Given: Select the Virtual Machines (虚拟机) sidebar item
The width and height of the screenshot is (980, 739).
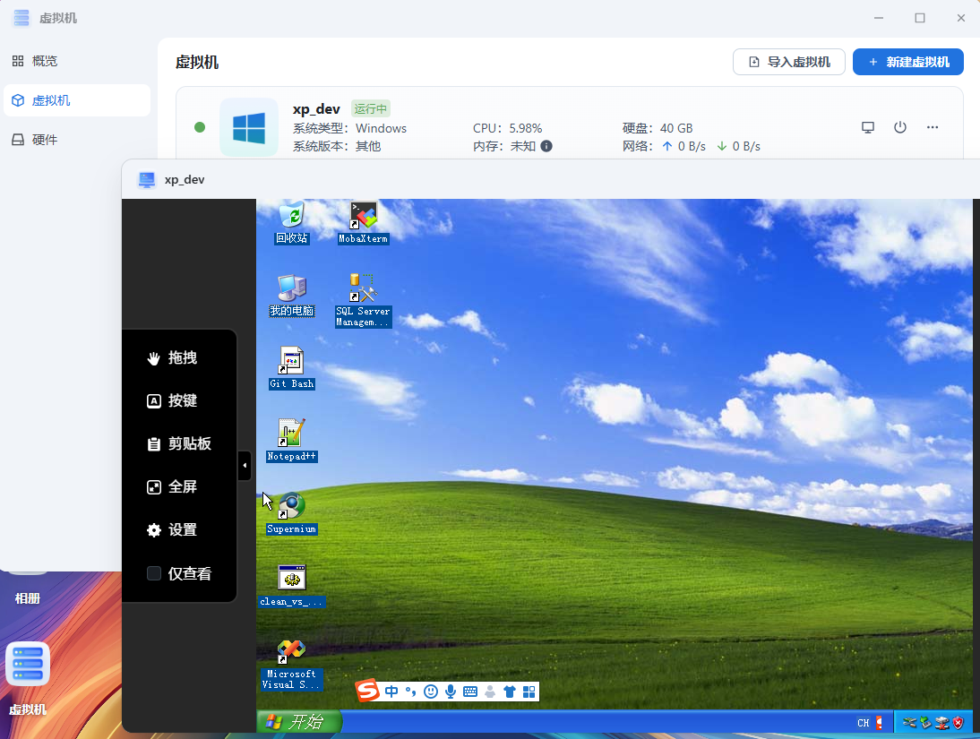Looking at the screenshot, I should click(x=77, y=100).
